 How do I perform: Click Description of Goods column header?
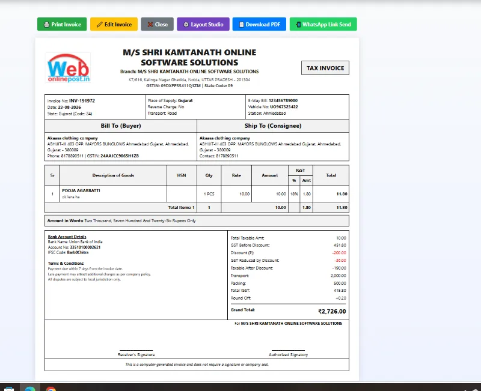pyautogui.click(x=113, y=175)
